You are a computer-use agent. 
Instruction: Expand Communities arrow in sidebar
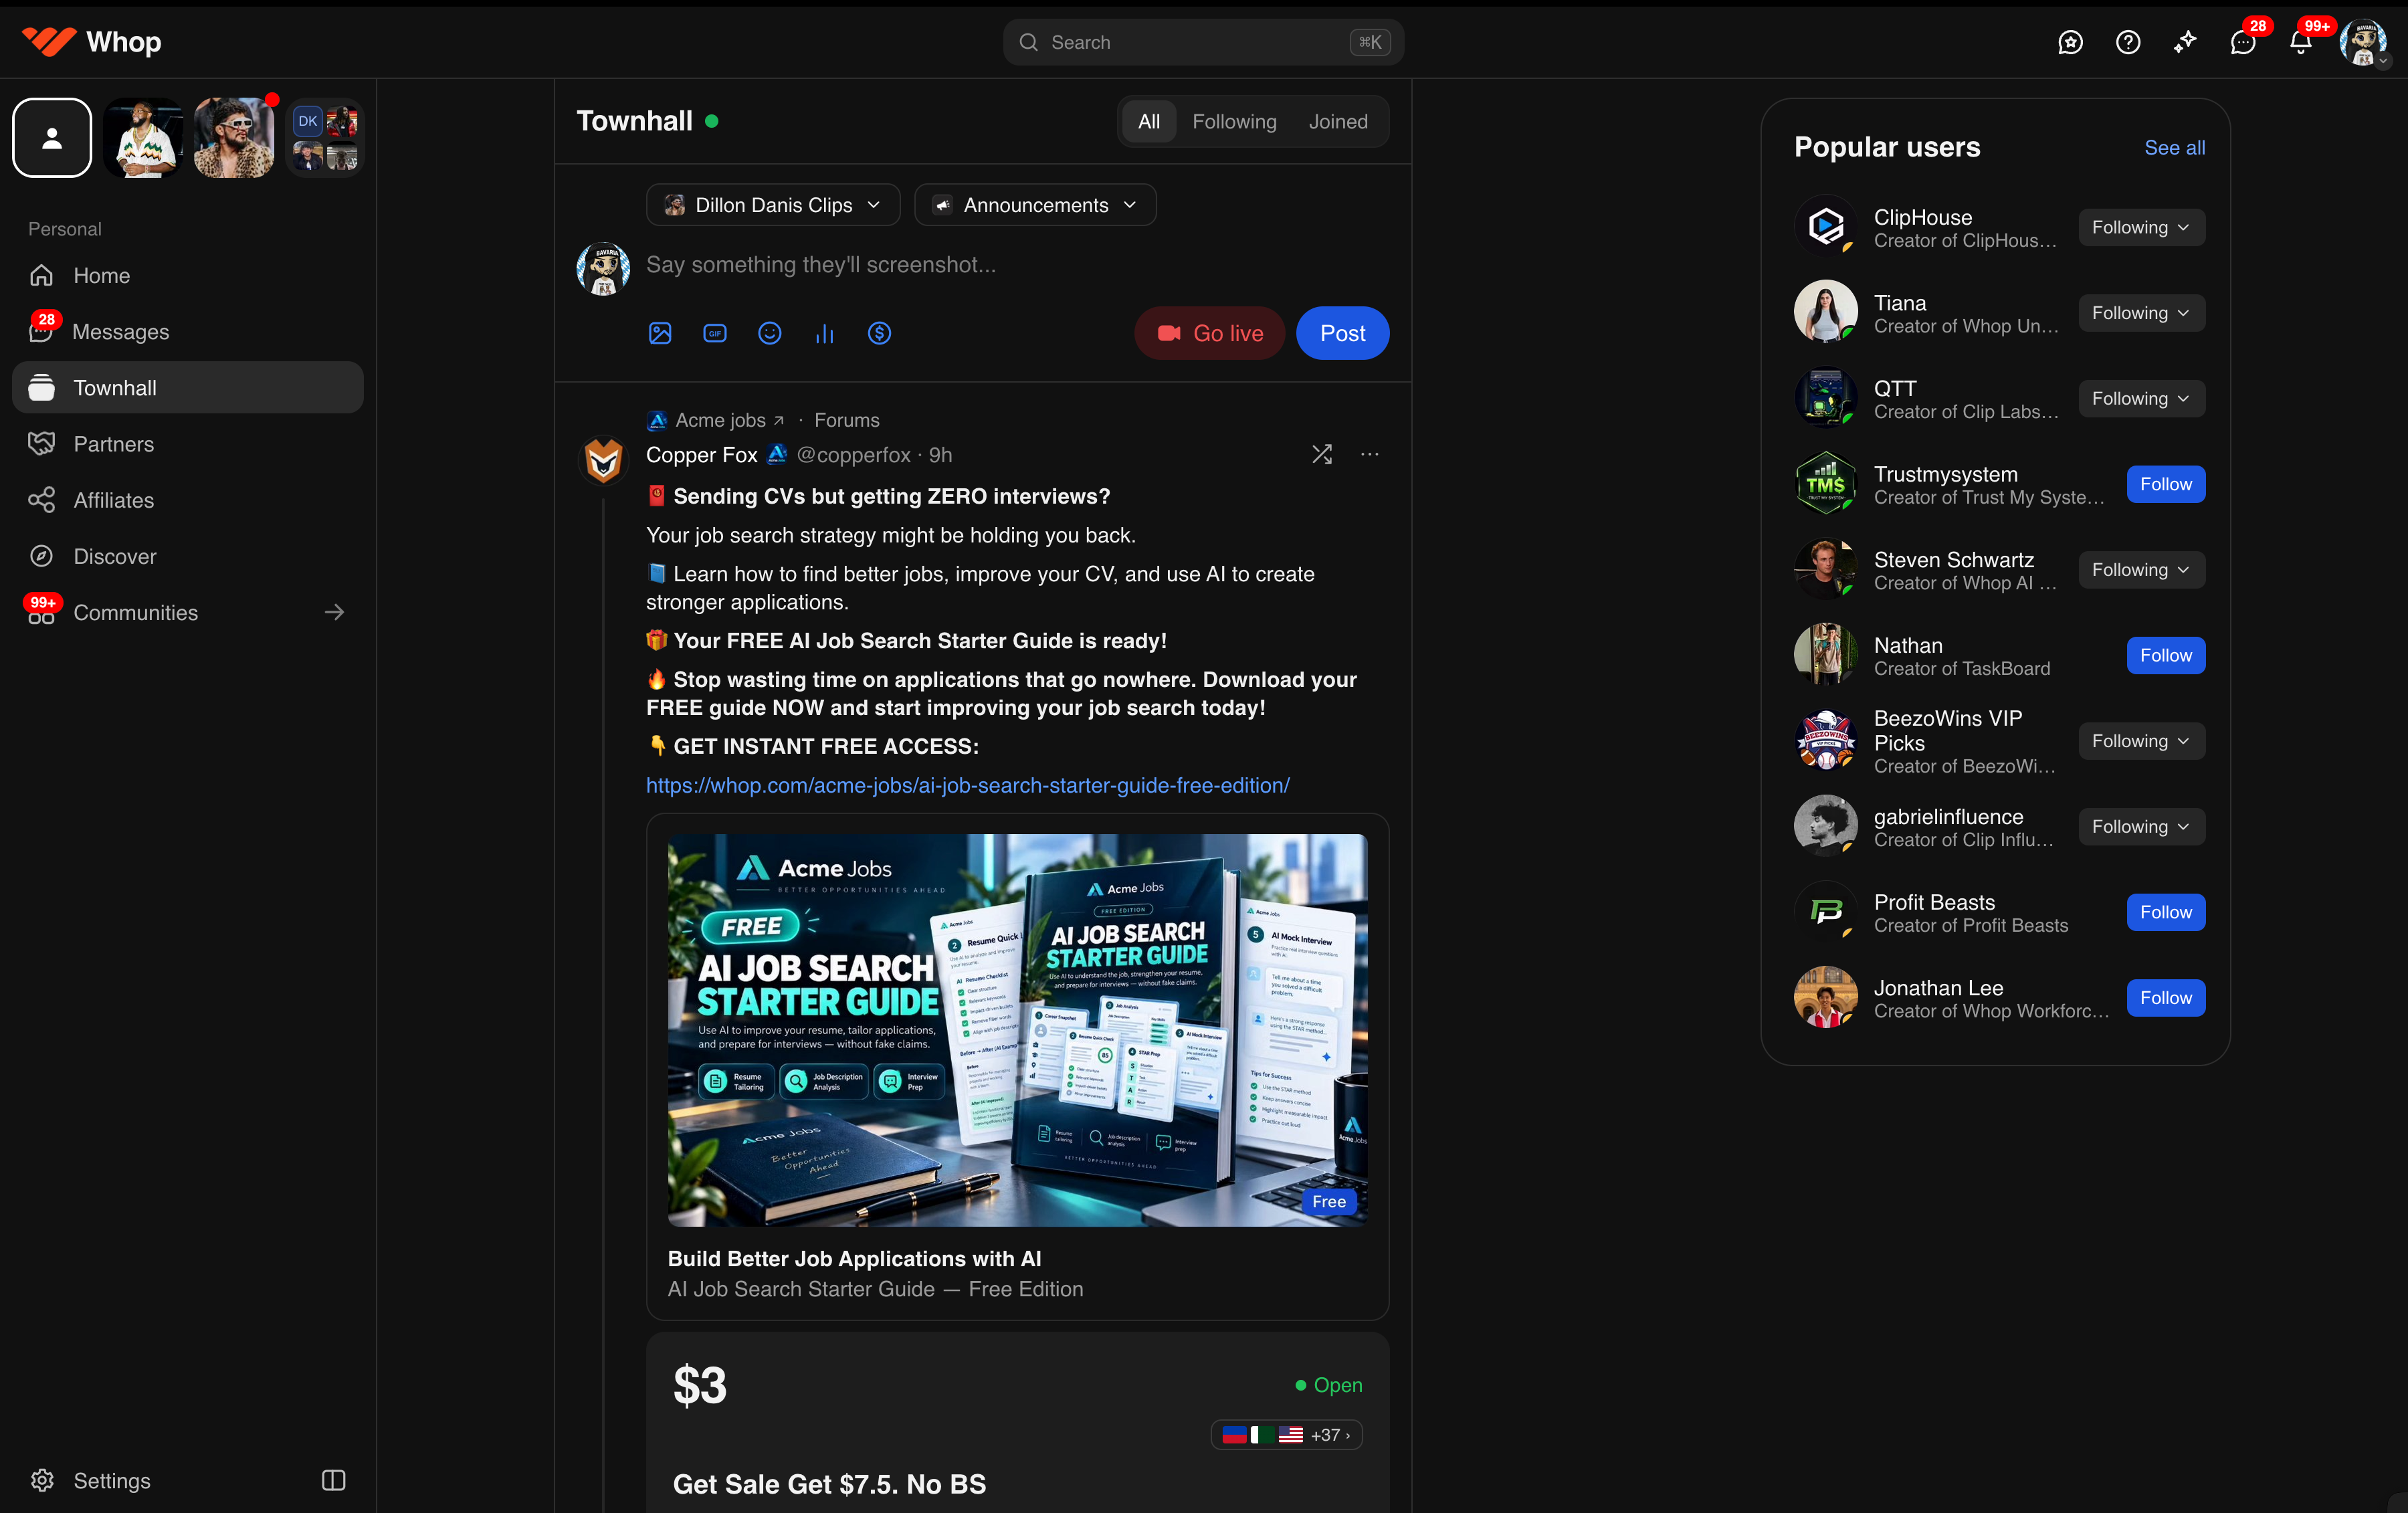pos(334,612)
